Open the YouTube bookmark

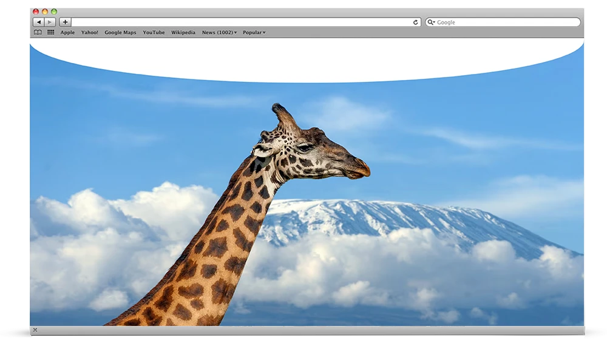pos(154,33)
